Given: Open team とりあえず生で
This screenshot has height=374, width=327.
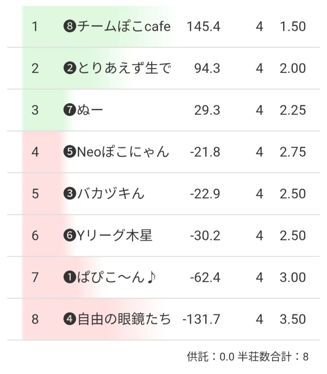Looking at the screenshot, I should 124,69.
